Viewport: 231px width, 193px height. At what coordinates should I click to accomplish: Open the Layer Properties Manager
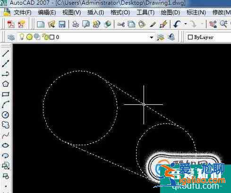pyautogui.click(x=11, y=37)
